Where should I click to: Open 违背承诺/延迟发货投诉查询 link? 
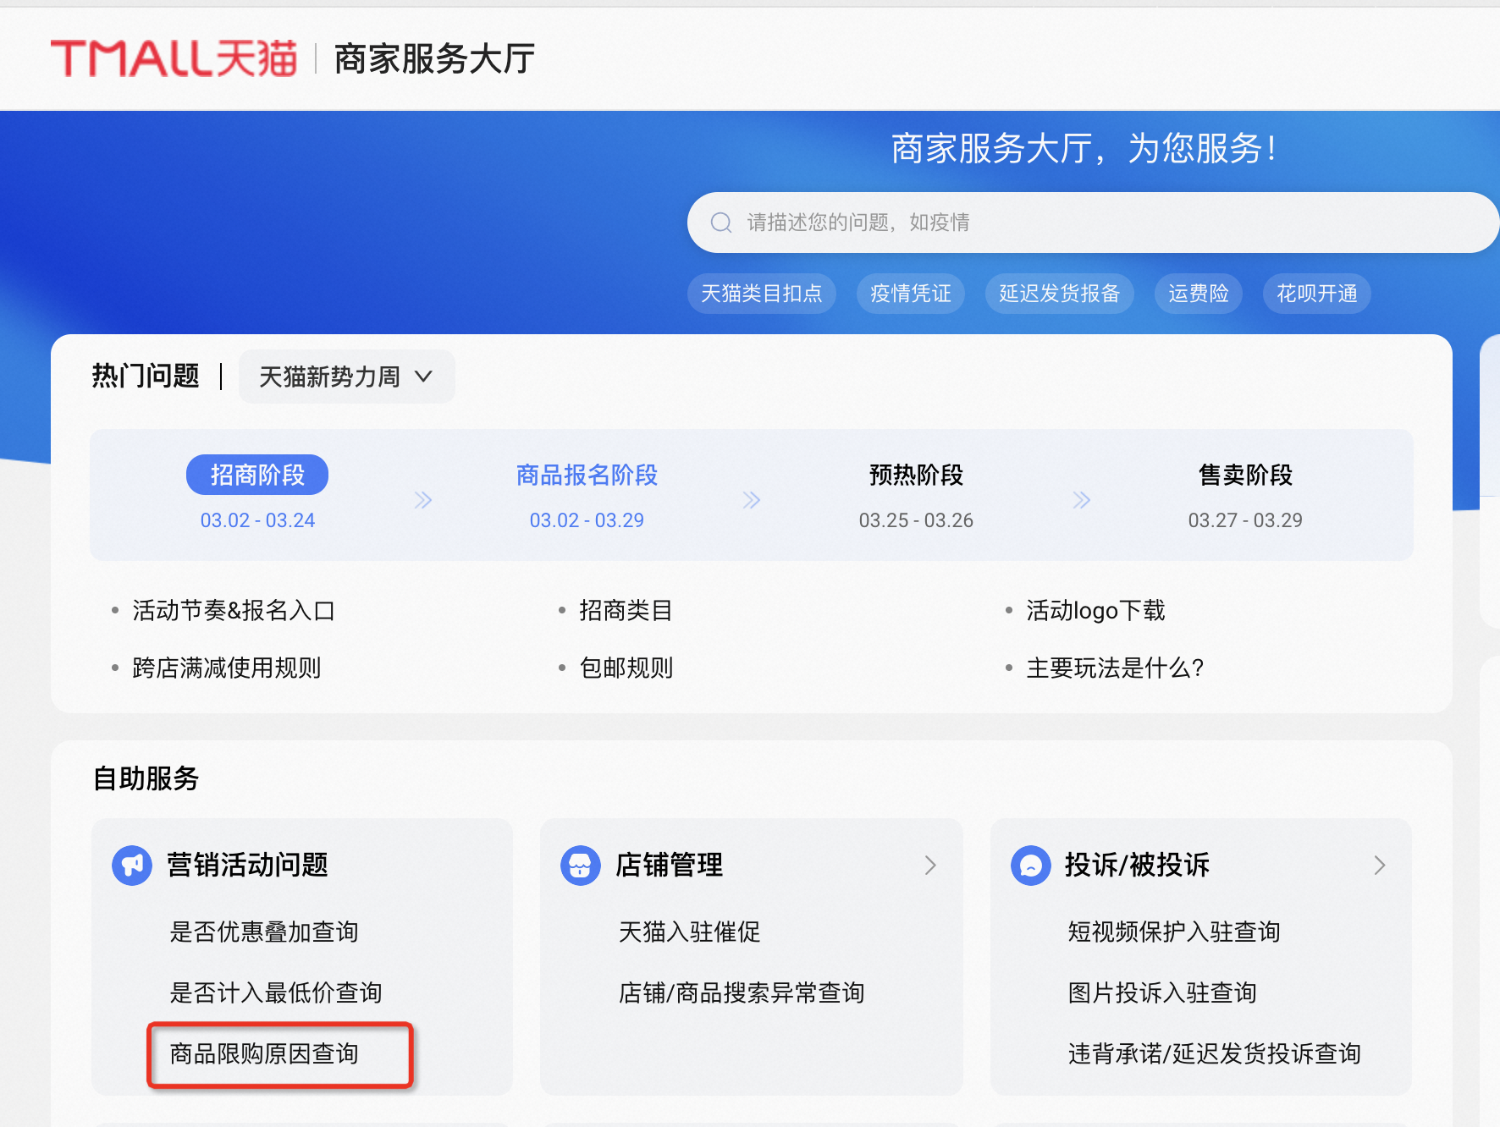click(1215, 1053)
